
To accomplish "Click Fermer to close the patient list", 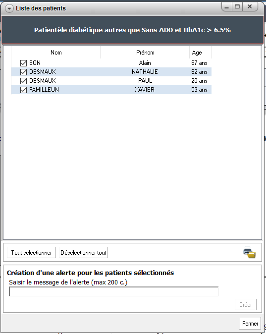I will pyautogui.click(x=250, y=324).
